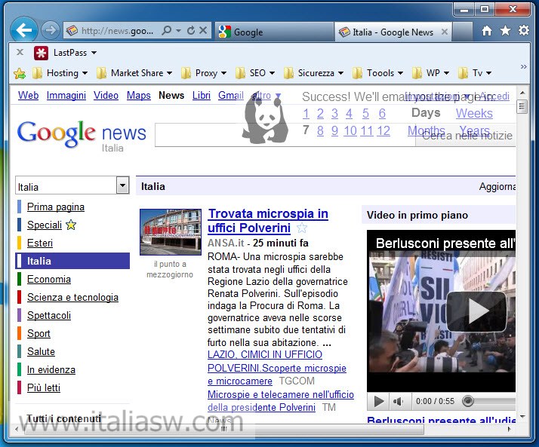Select the Italia - Google News tab
Screen dimensions: 539x447
pos(393,32)
